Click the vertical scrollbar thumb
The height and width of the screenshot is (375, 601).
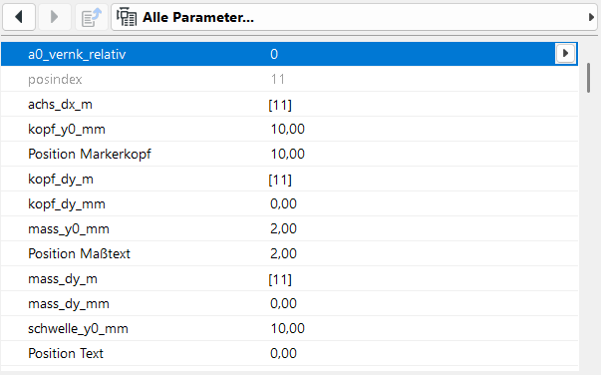pos(588,78)
